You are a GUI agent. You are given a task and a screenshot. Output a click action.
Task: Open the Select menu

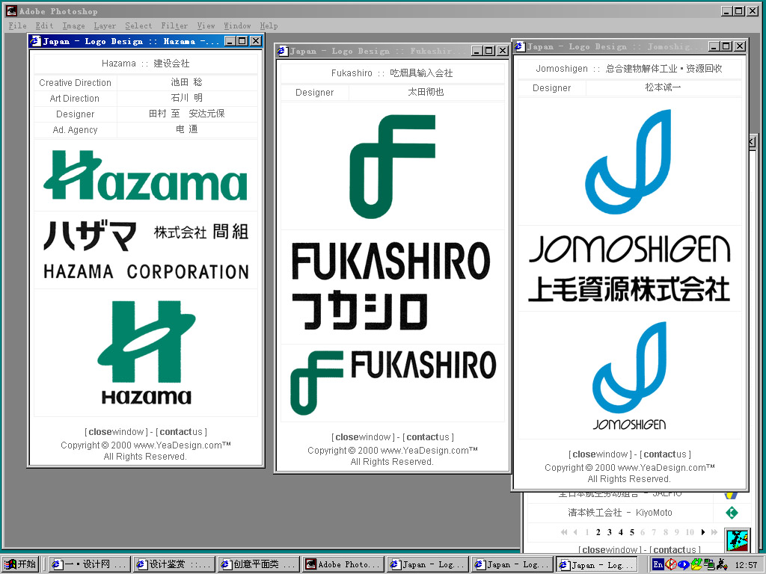(x=138, y=26)
